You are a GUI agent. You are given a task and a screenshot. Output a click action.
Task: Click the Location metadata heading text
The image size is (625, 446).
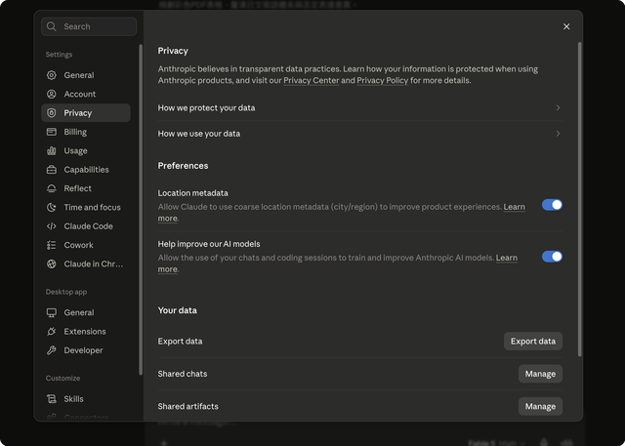193,193
